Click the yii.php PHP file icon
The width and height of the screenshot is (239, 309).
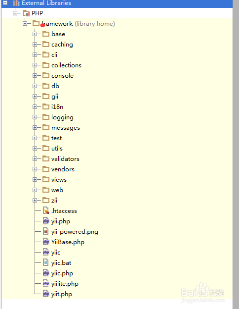[46, 221]
